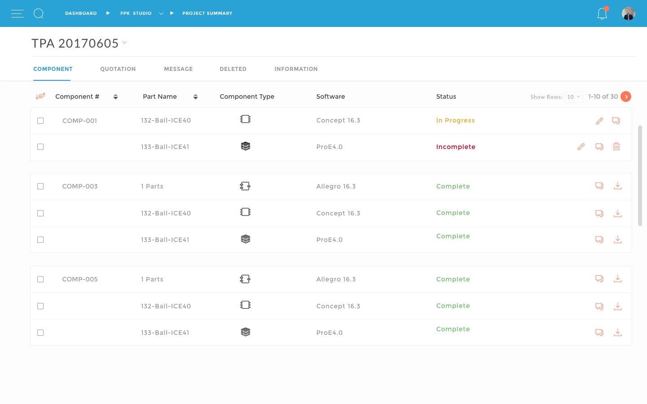Download the COMP-003 1 Parts file
647x404 pixels.
tap(618, 186)
